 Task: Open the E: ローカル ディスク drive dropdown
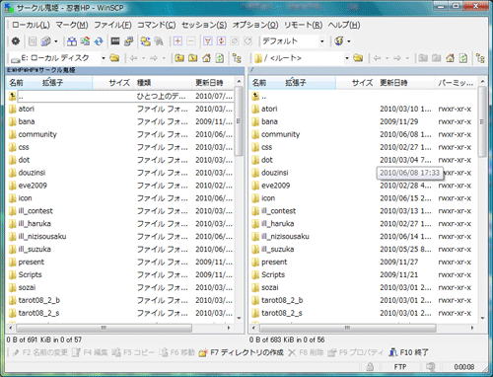[104, 58]
